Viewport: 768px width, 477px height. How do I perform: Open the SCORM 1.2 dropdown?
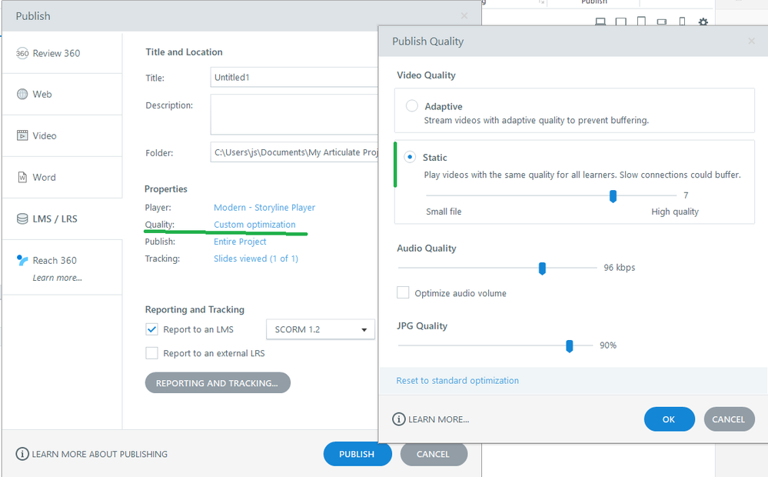[321, 329]
